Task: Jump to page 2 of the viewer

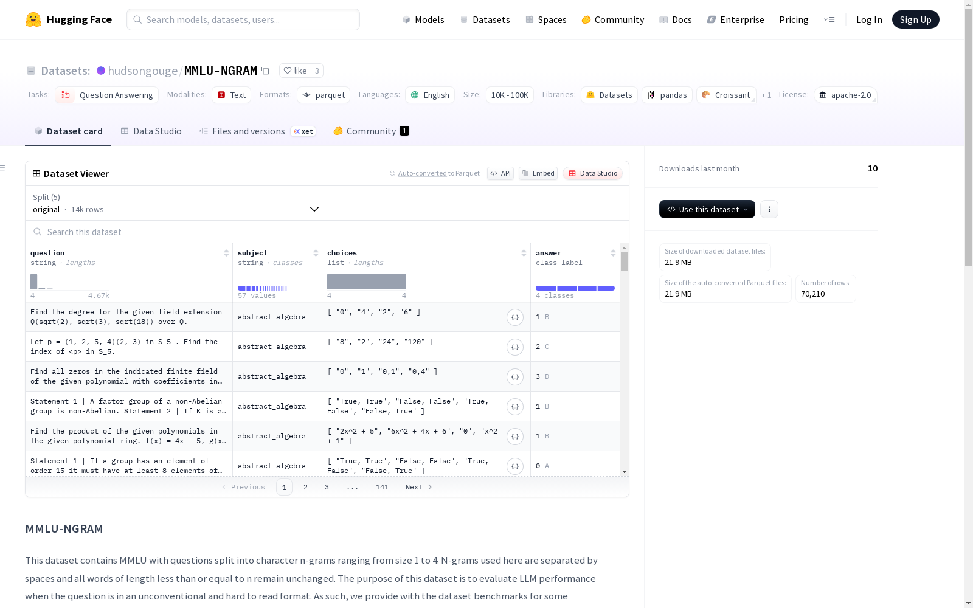Action: coord(305,487)
